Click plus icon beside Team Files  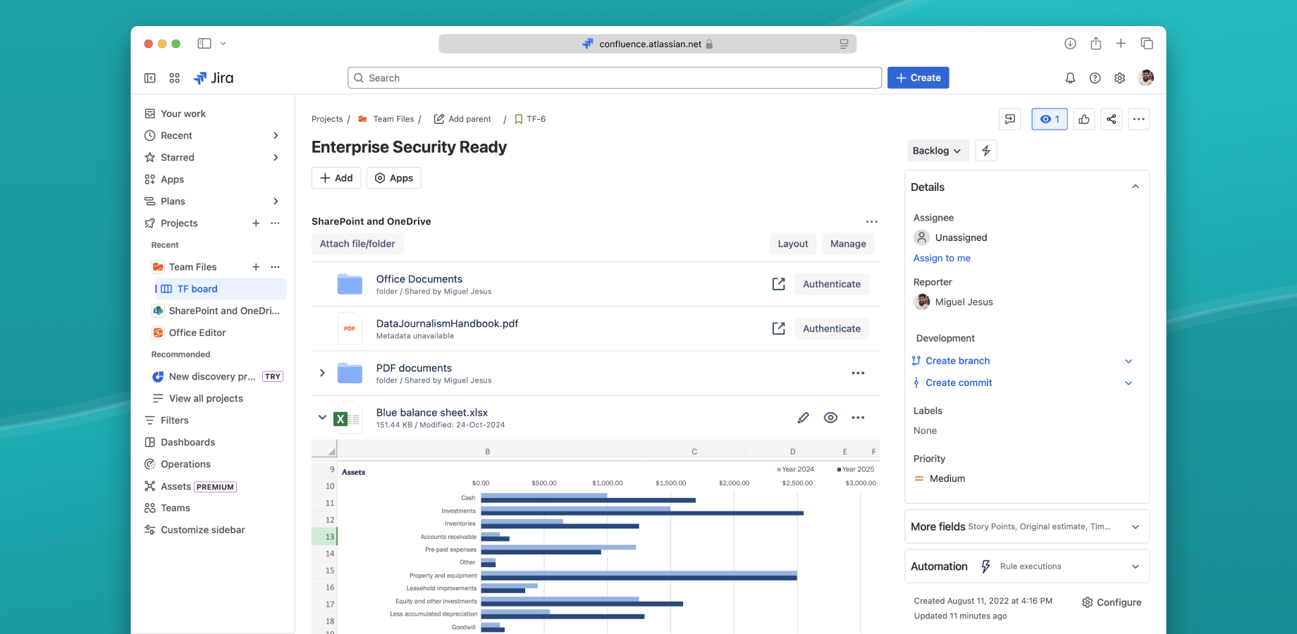256,267
